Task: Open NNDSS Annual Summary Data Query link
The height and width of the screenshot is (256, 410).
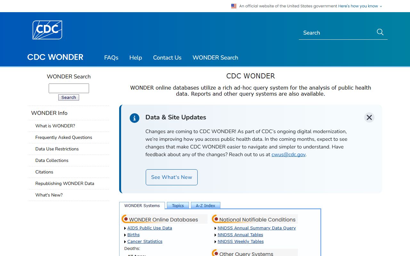Action: click(x=257, y=228)
